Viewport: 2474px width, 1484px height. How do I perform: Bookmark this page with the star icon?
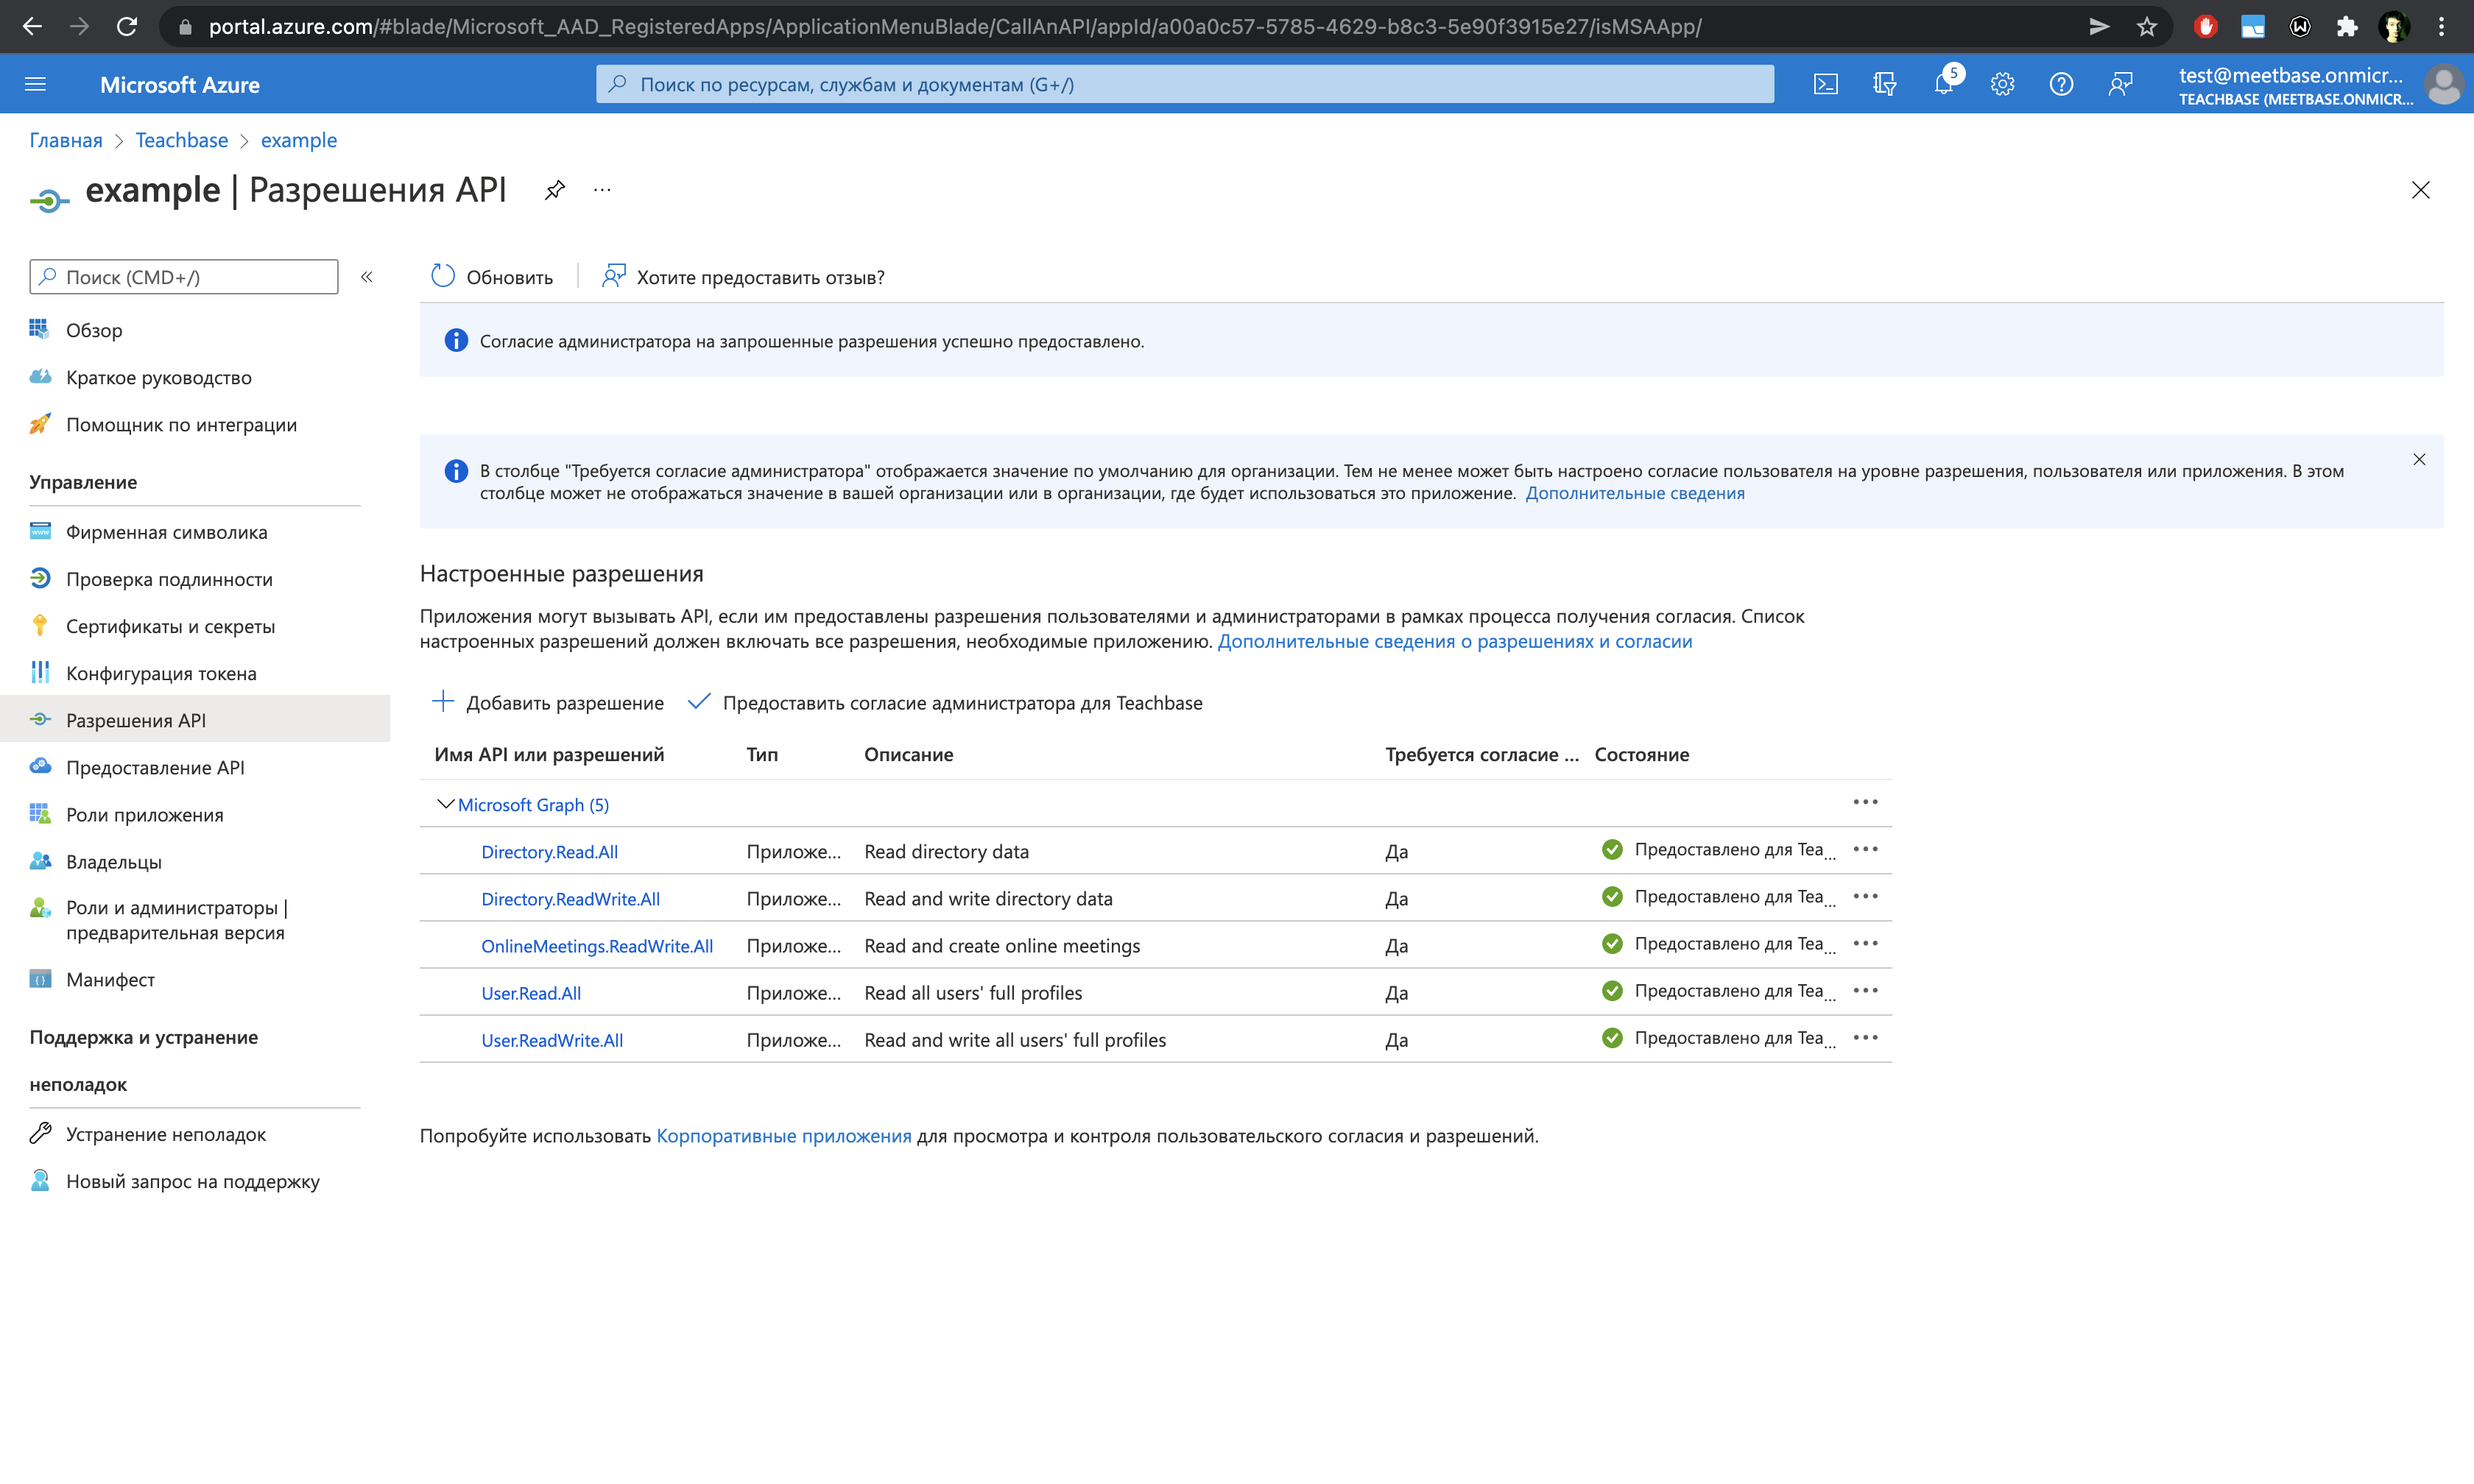[x=2146, y=27]
